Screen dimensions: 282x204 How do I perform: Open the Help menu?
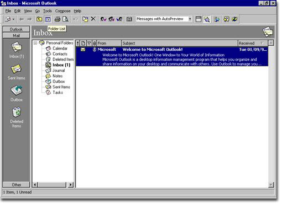[77, 11]
